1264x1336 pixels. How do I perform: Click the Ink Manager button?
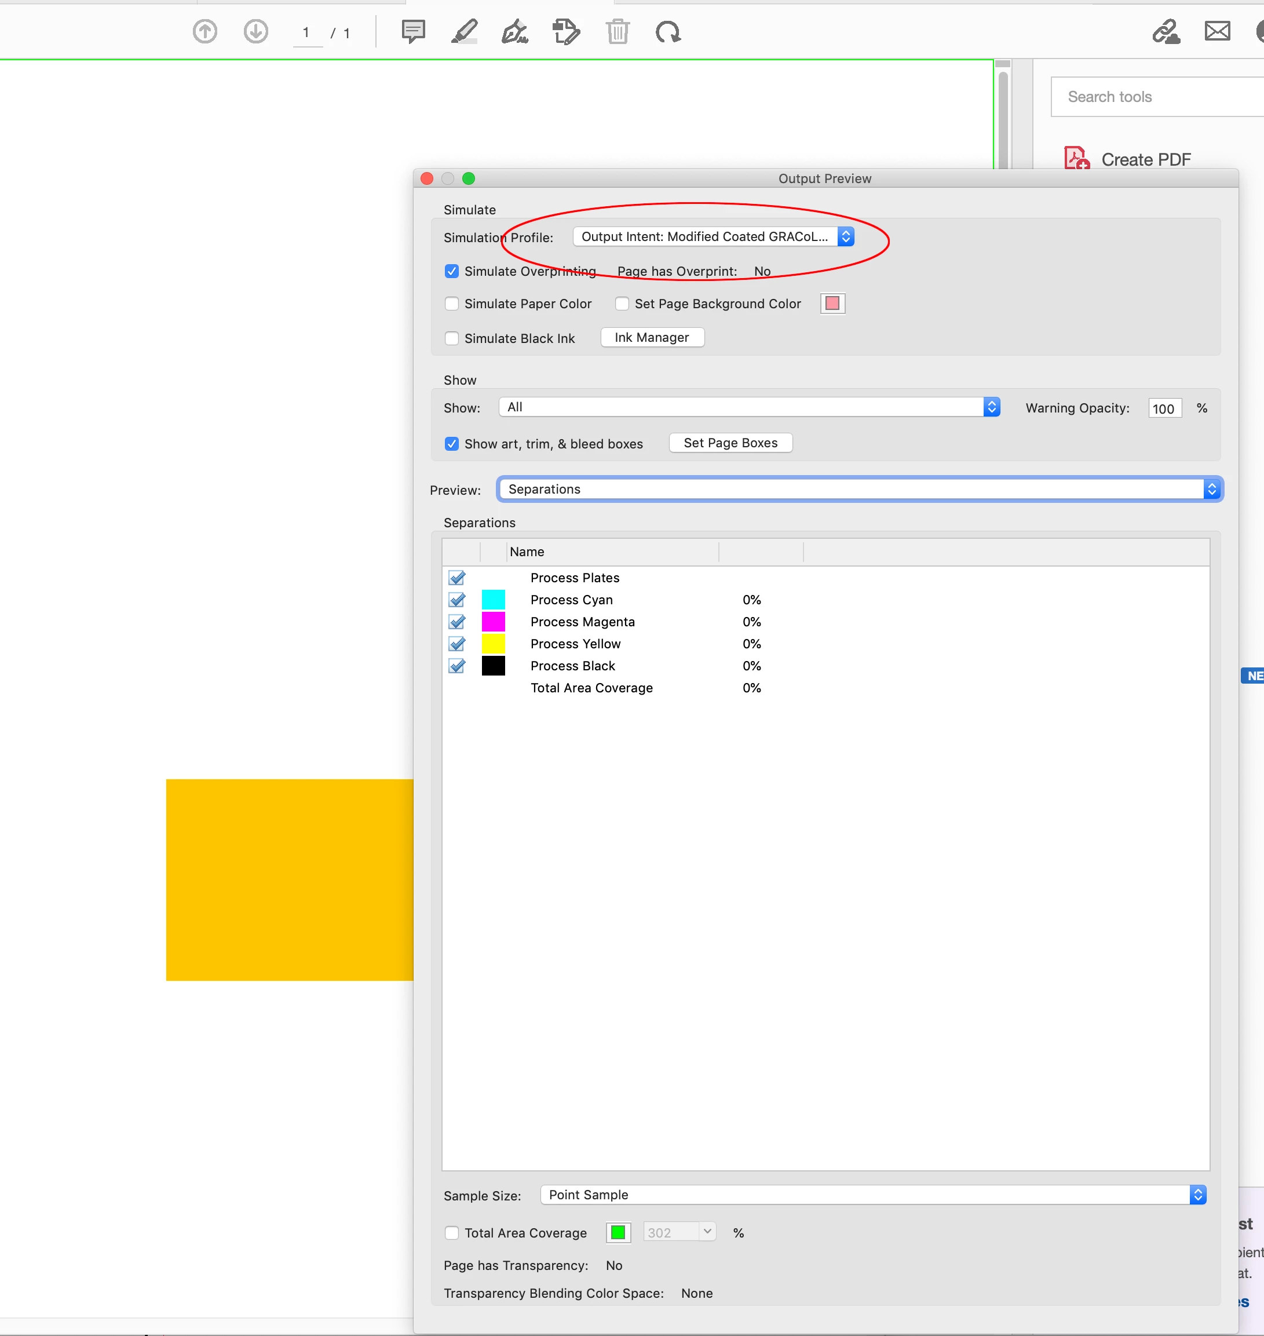pos(652,338)
